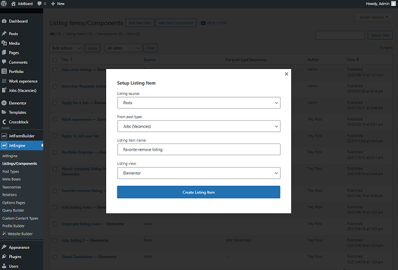
Task: Open Options Pages submenu item
Action: 14,203
